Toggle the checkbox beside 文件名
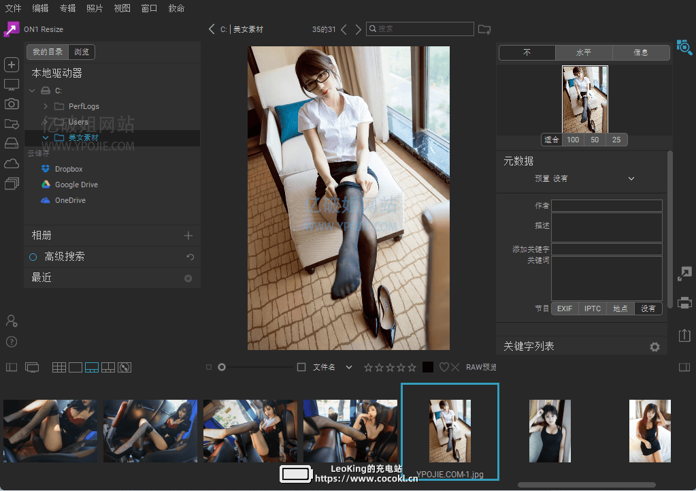 301,367
